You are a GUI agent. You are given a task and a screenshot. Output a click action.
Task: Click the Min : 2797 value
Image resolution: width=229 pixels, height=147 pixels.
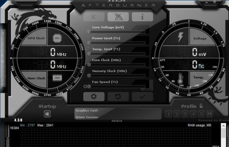coord(27,125)
